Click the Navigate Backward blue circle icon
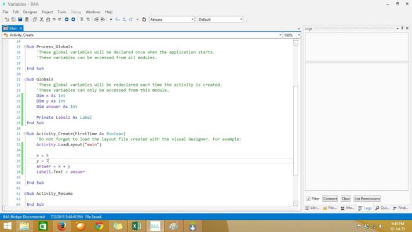412x232 pixels. coord(67,20)
